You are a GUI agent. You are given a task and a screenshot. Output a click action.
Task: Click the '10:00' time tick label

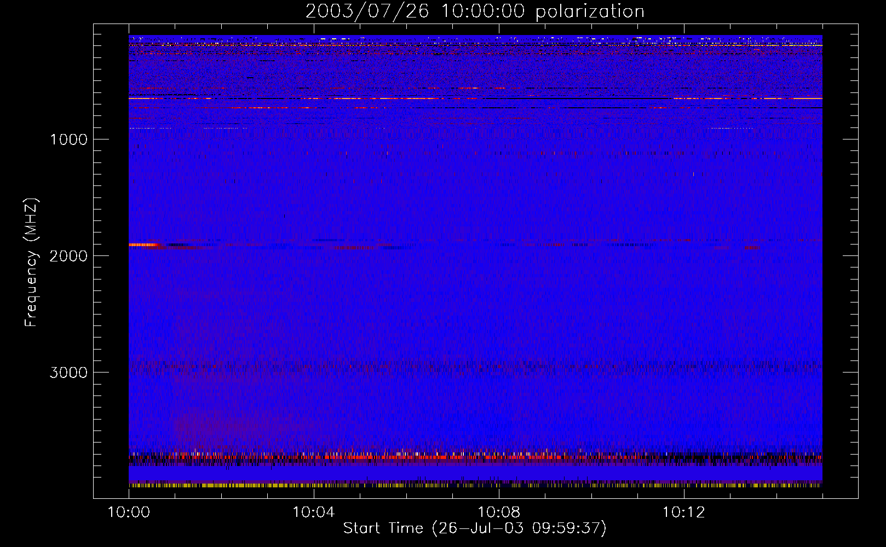pos(129,513)
